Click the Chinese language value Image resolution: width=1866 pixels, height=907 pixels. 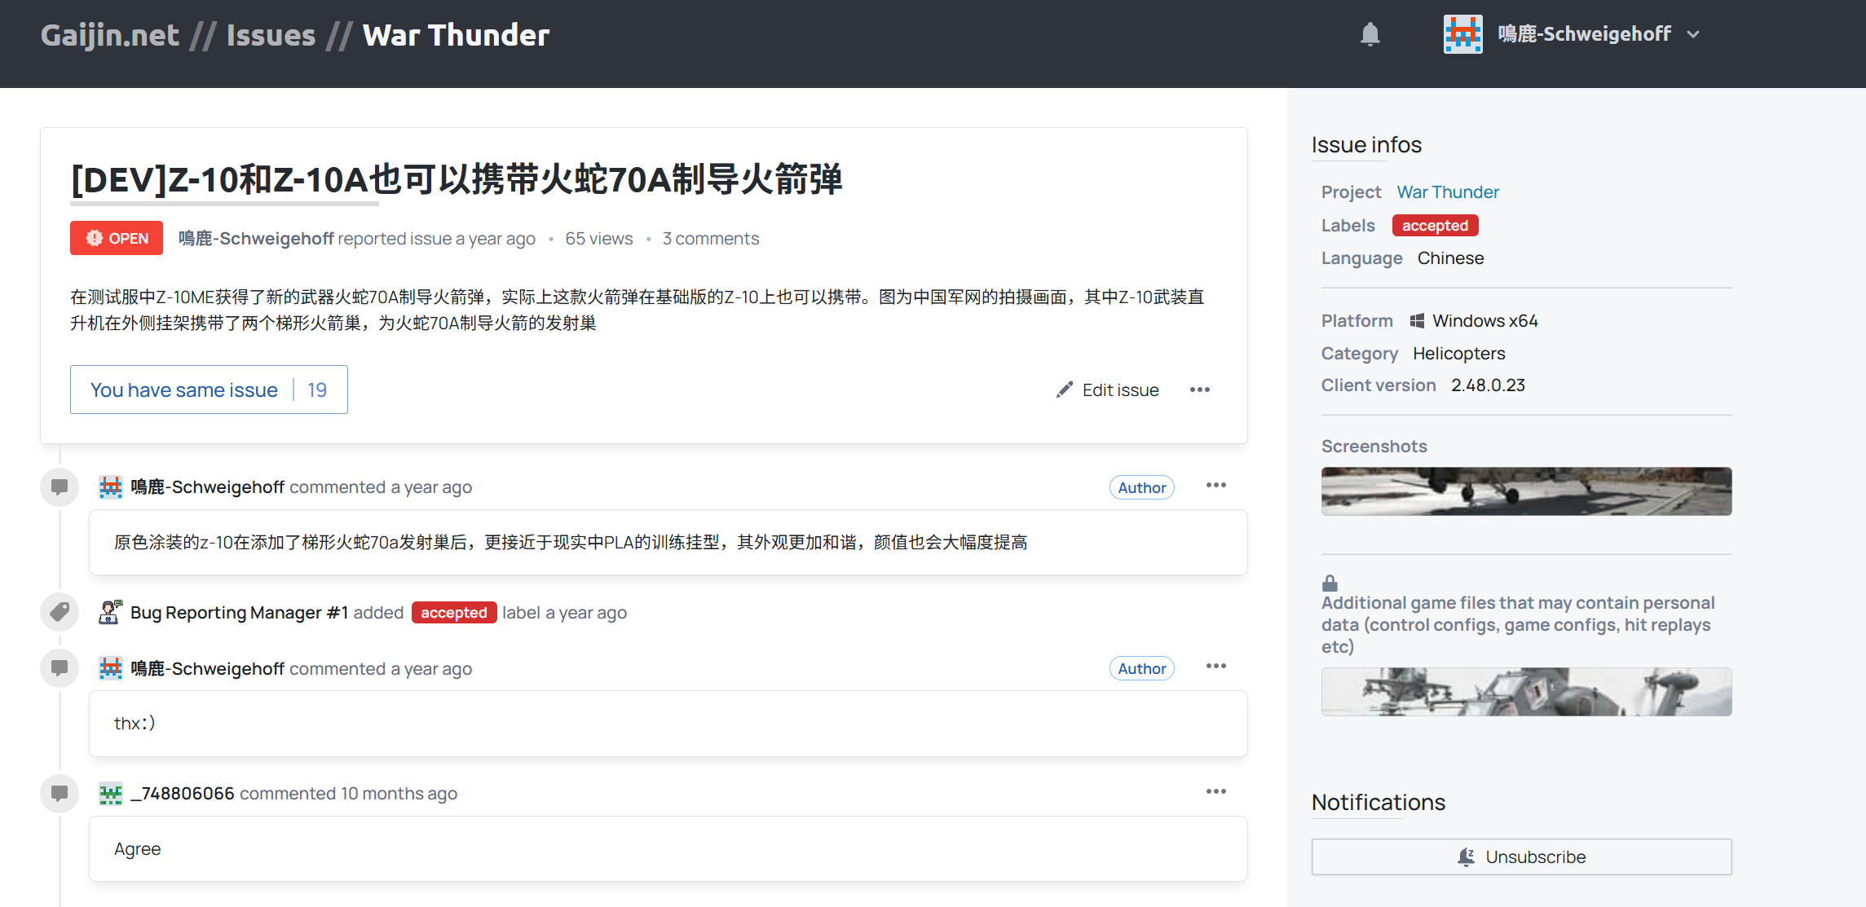pos(1450,258)
